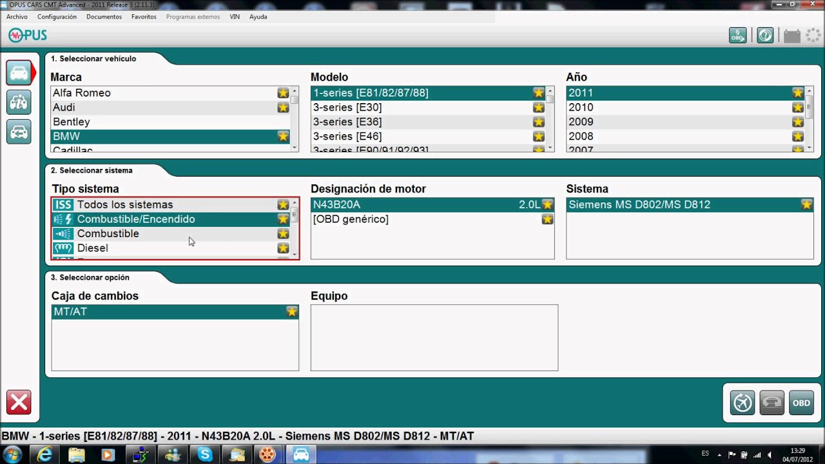Open the OBD legislation icon top right
Viewport: 825px width, 464px height.
click(x=738, y=35)
